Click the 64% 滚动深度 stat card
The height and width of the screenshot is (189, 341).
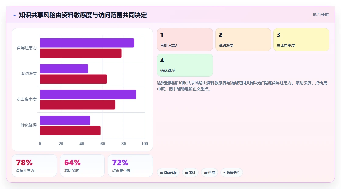pos(82,166)
